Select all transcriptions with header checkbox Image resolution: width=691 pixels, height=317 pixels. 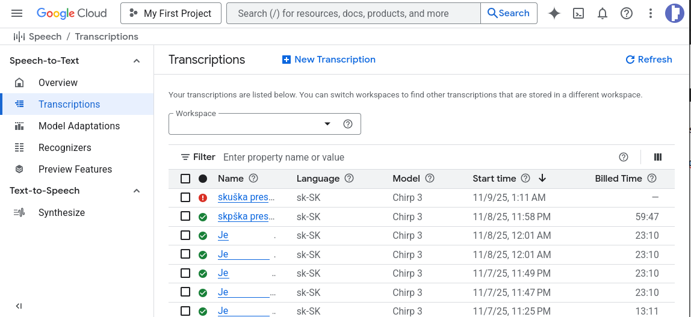(x=185, y=179)
